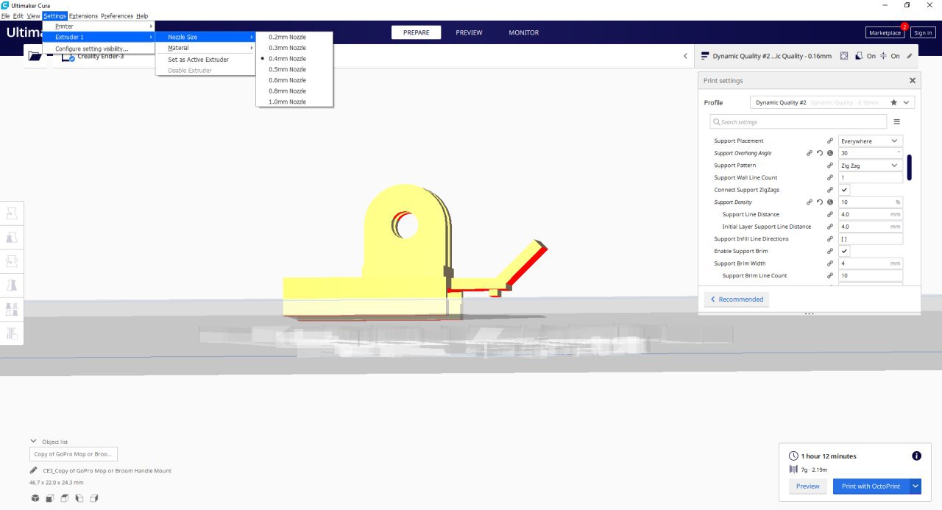Screen dimensions: 942x510
Task: Open Support Pattern dropdown showing Zig Zag
Action: click(871, 166)
